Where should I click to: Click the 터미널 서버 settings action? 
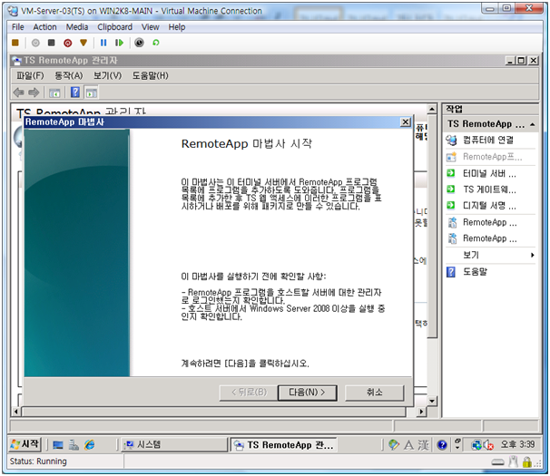point(489,173)
